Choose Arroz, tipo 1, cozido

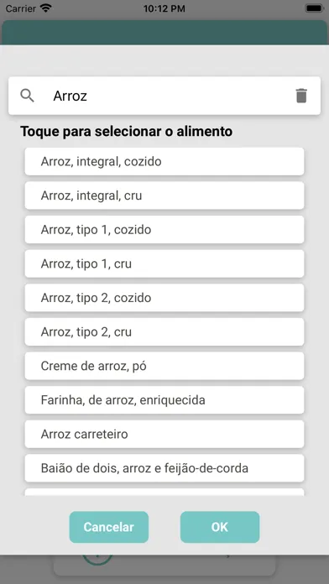pos(164,230)
